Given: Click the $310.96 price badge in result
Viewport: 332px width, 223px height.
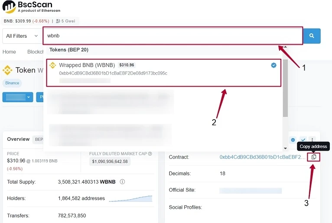Looking at the screenshot, I should (x=127, y=65).
